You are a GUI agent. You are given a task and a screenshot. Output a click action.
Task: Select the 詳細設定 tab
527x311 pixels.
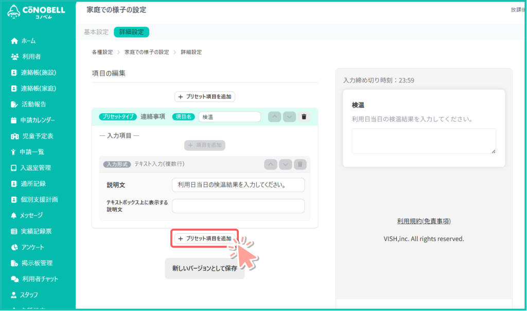tap(131, 32)
